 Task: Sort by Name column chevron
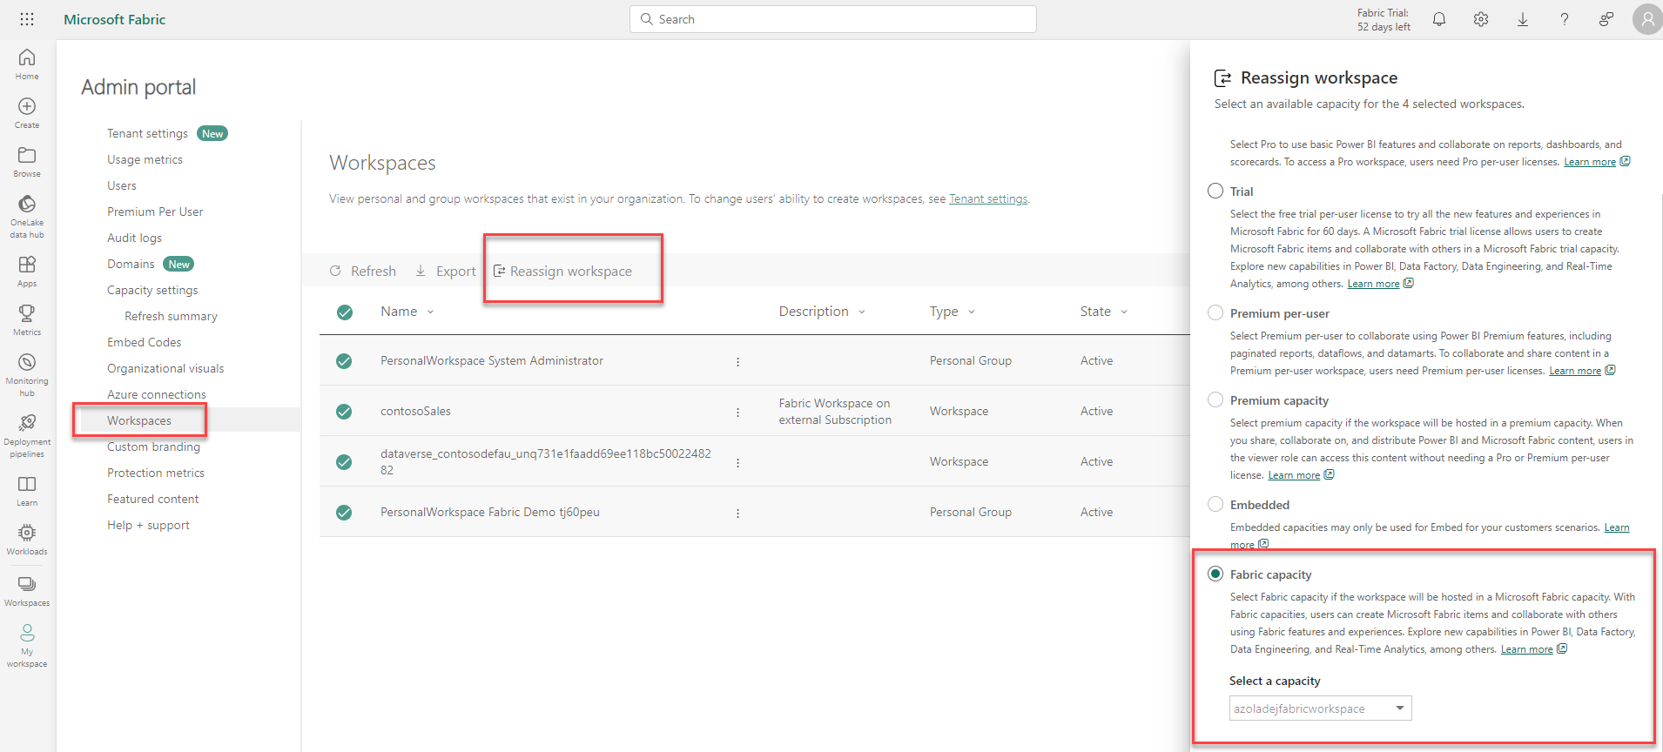coord(430,312)
